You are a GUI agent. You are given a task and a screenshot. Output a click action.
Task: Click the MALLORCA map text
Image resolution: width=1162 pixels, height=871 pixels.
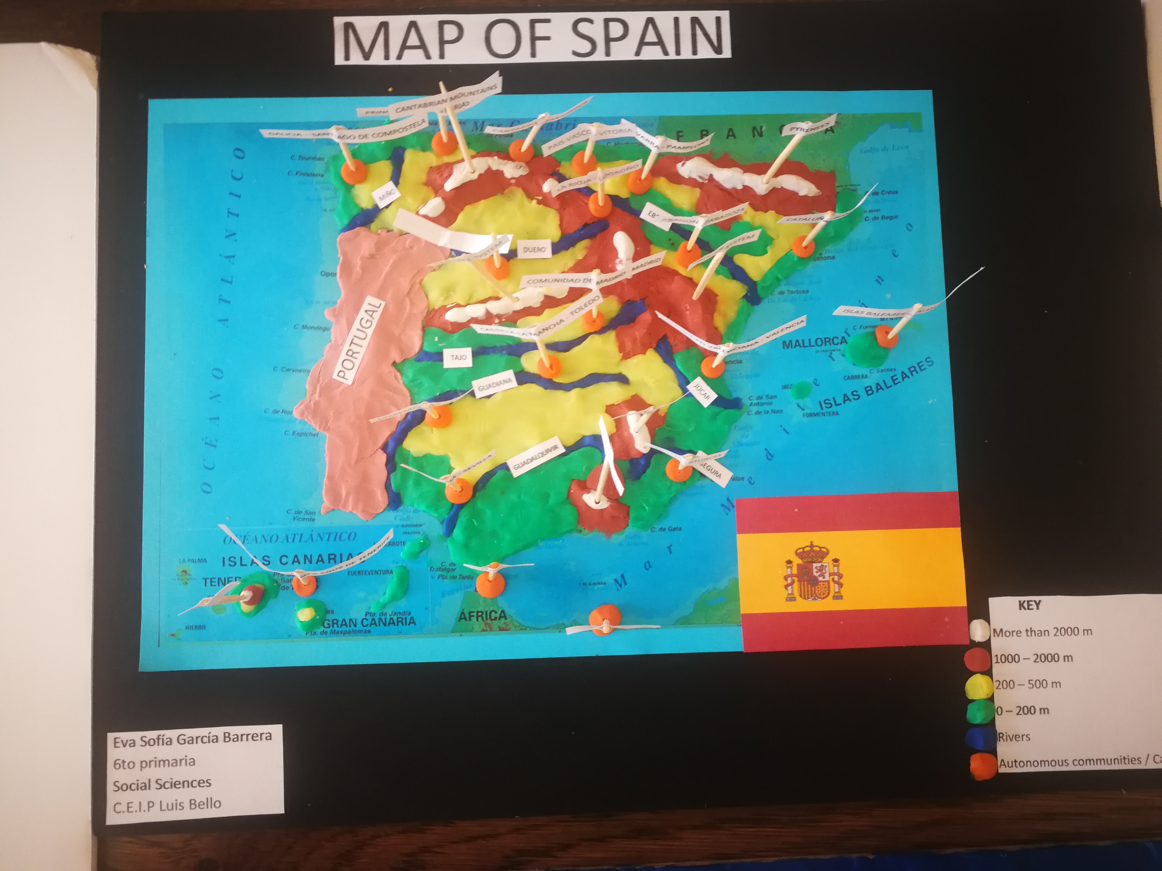click(x=814, y=343)
